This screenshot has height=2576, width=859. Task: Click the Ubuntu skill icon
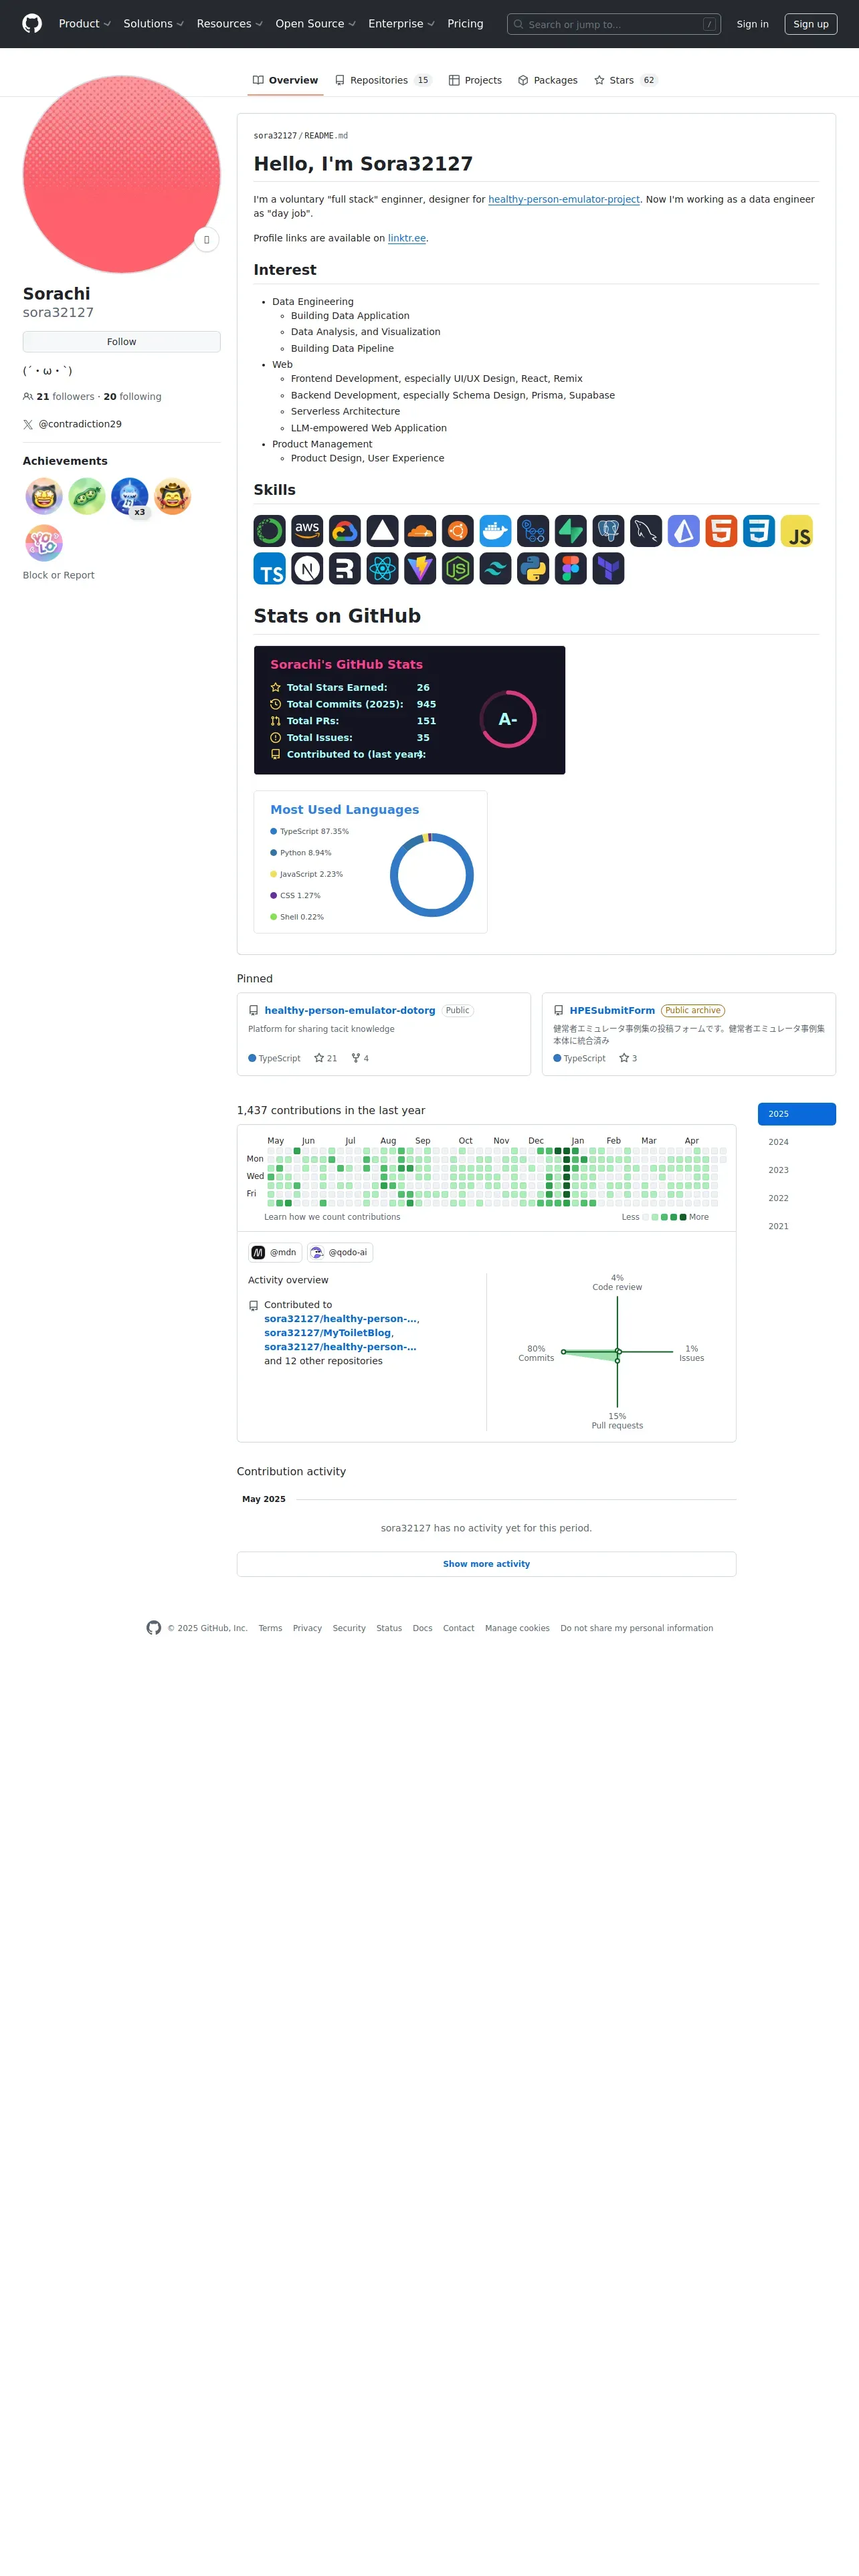(x=458, y=531)
